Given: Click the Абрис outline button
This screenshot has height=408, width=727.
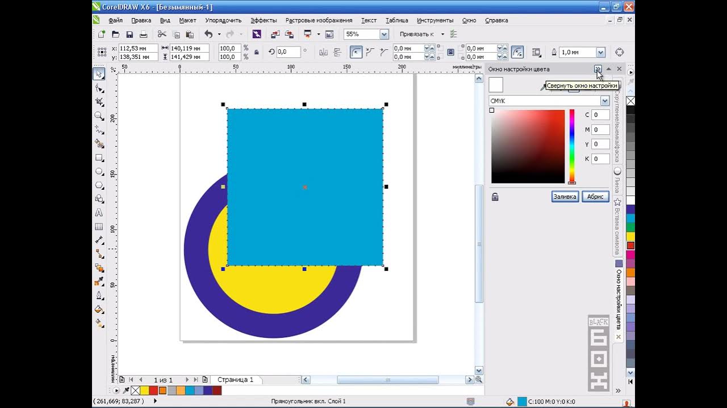Looking at the screenshot, I should tap(595, 197).
